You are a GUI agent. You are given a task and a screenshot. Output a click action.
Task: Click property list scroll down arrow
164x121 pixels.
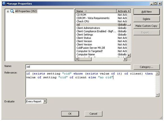129,55
